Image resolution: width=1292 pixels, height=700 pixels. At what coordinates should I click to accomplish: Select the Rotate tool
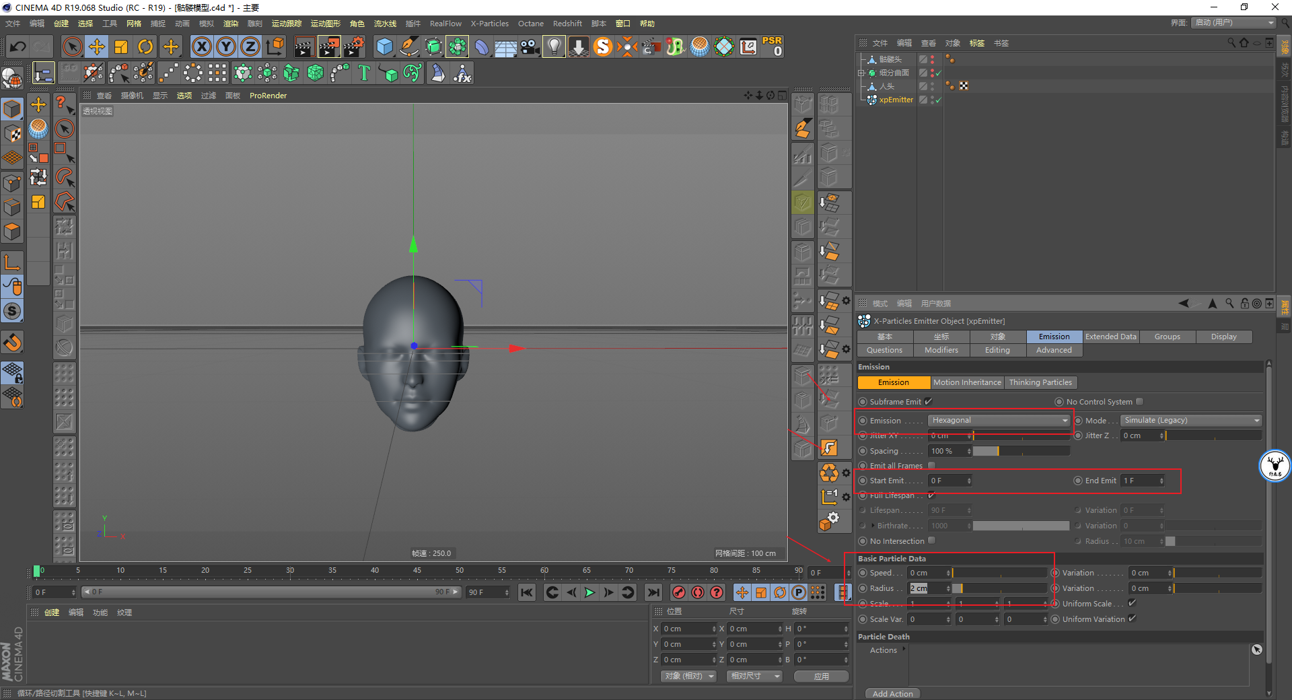145,46
